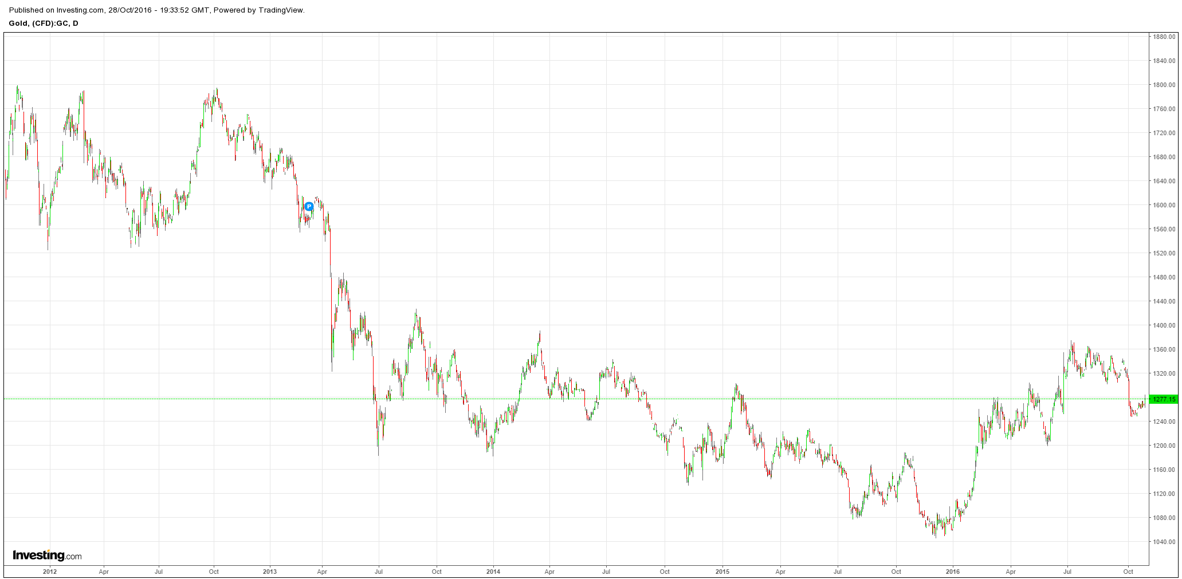Click the 1040.00 price axis label
The width and height of the screenshot is (1182, 579).
tap(1164, 542)
